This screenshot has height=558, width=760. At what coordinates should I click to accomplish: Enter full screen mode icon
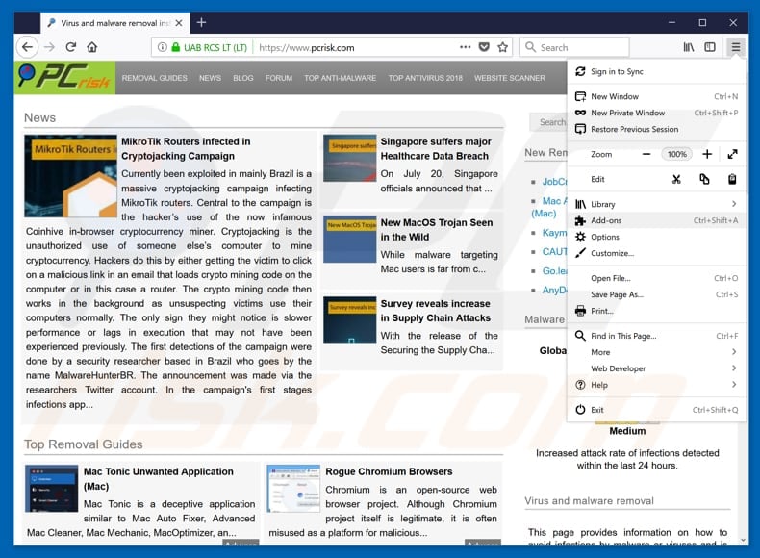tap(732, 154)
